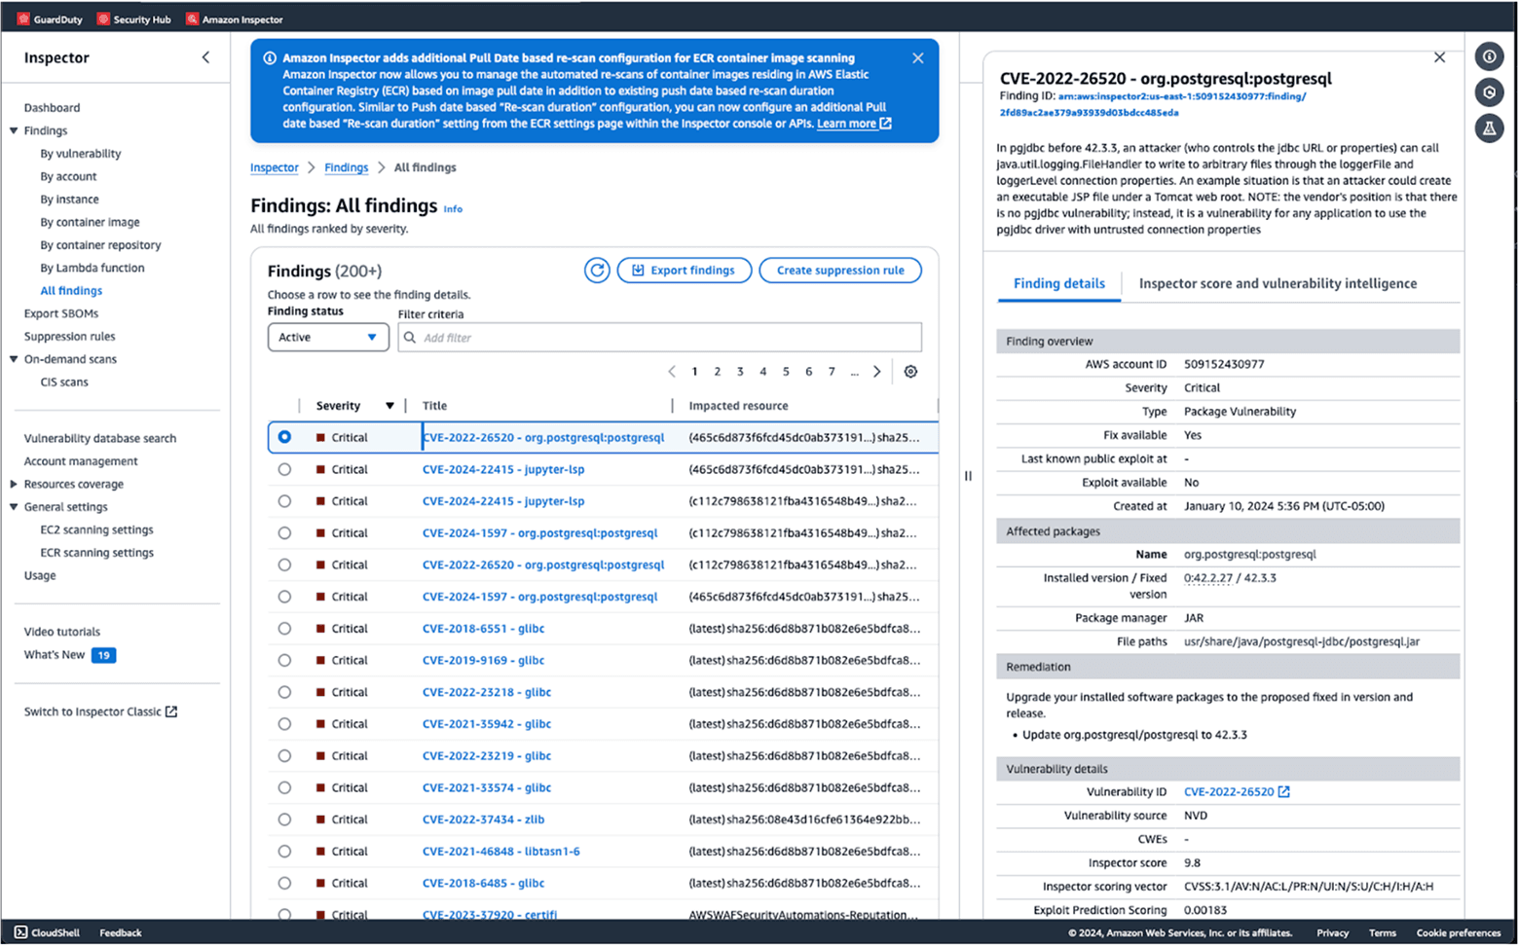Close the CVE-2022-26520 detail panel

[x=1439, y=57]
